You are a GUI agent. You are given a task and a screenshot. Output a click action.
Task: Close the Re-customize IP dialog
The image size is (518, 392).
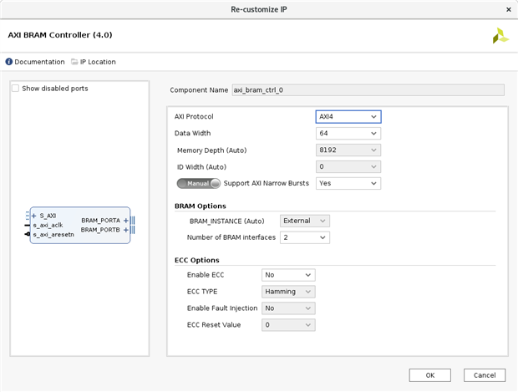click(x=509, y=9)
